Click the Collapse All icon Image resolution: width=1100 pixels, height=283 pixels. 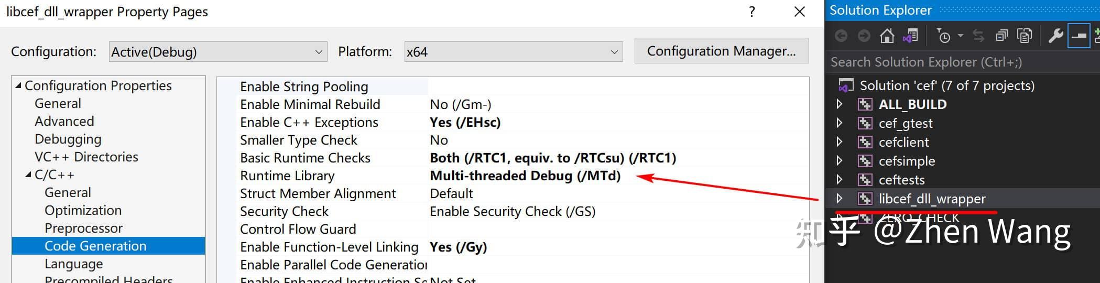[1001, 36]
